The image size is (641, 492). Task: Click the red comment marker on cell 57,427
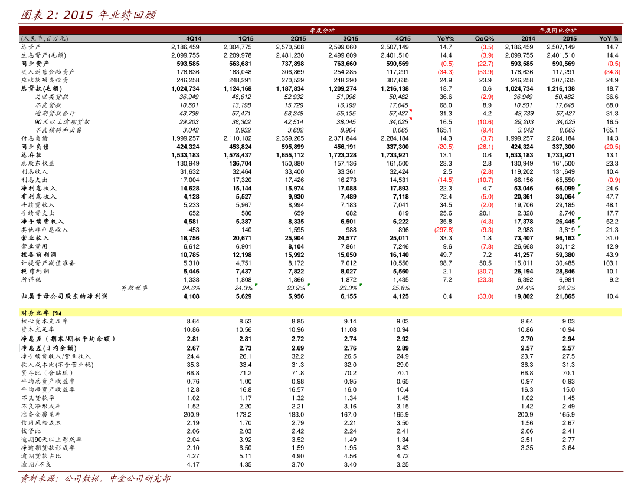(410, 111)
